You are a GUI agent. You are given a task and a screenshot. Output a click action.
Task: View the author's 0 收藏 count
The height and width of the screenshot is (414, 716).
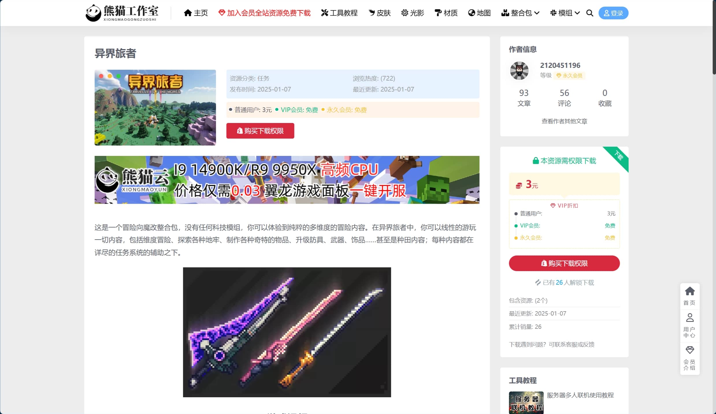[x=604, y=98]
